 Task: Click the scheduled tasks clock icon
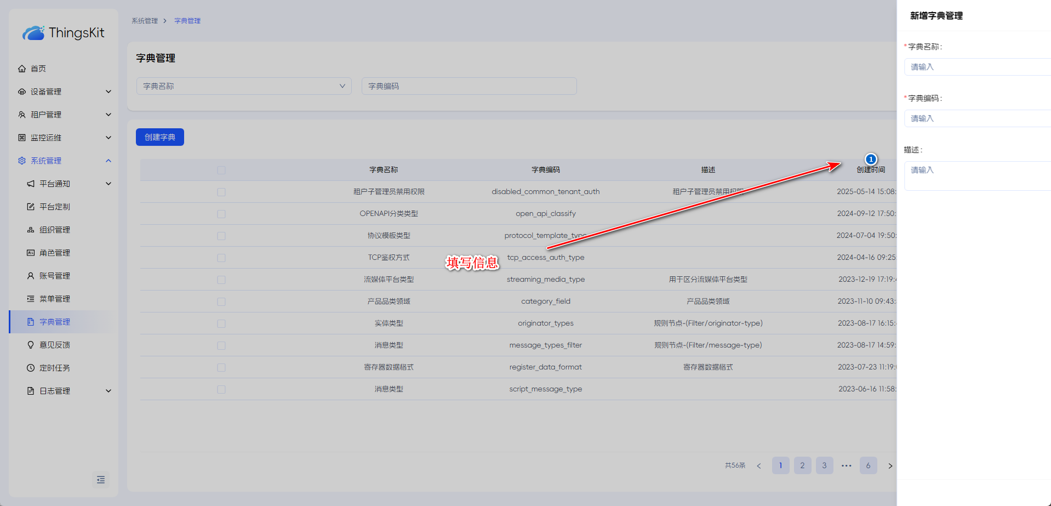point(31,368)
